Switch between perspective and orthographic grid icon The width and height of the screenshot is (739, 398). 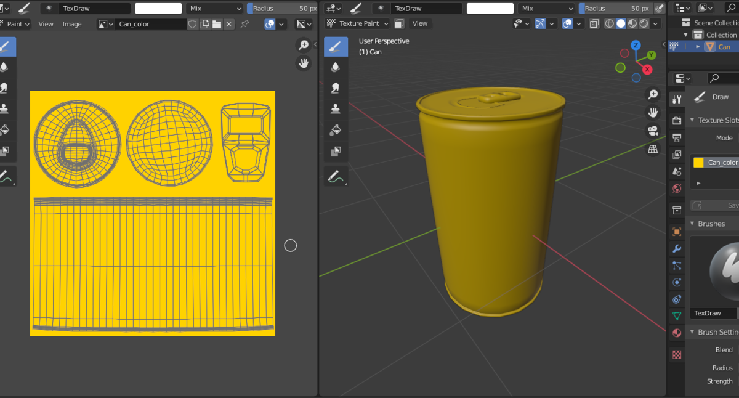[x=653, y=149]
